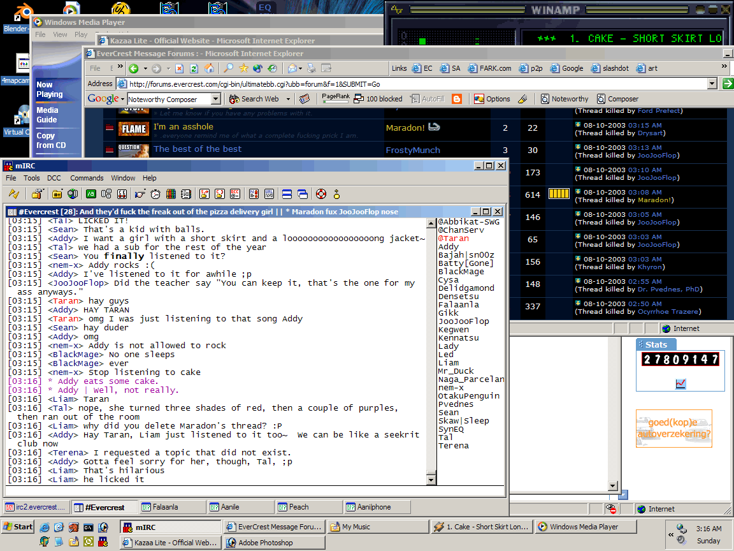Expand the IE address bar dropdown
The image size is (734, 551).
pos(712,84)
